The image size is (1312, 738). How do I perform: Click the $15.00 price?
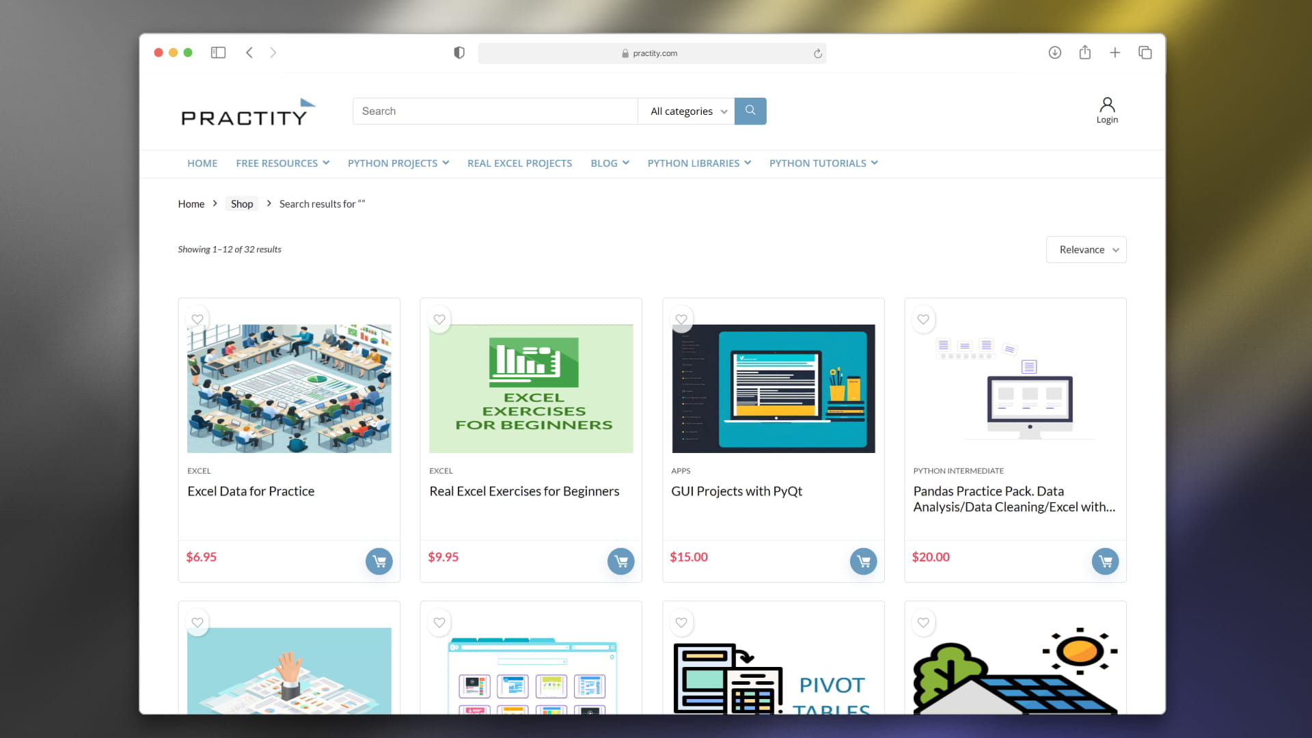(689, 557)
